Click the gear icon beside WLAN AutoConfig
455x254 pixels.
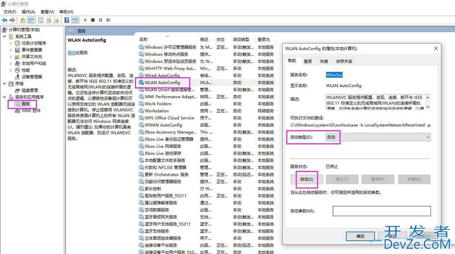[x=142, y=83]
